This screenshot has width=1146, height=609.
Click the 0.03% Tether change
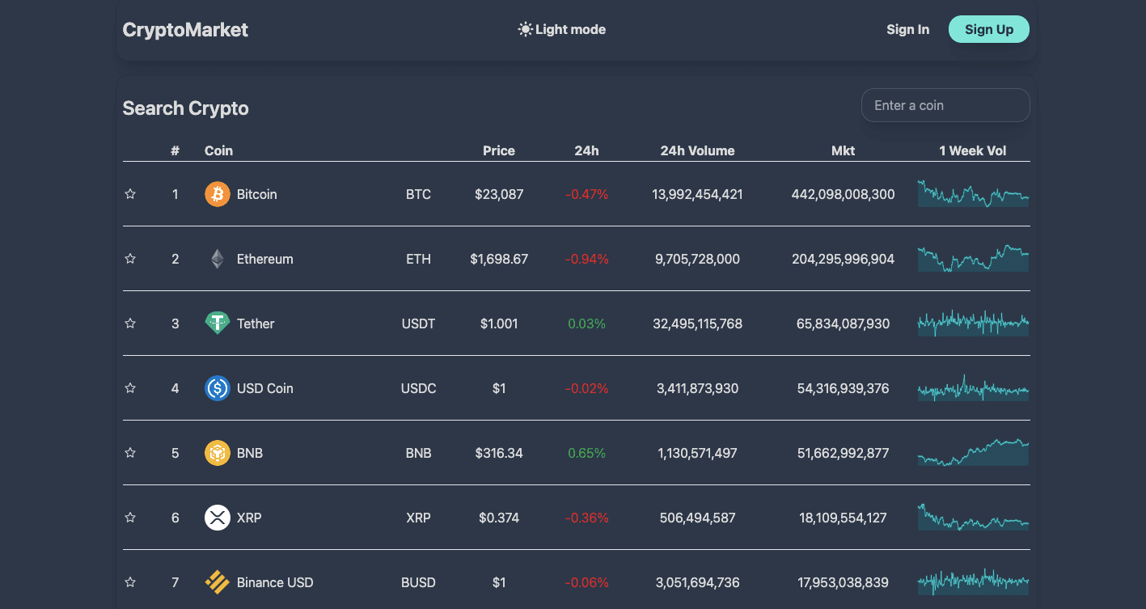586,324
